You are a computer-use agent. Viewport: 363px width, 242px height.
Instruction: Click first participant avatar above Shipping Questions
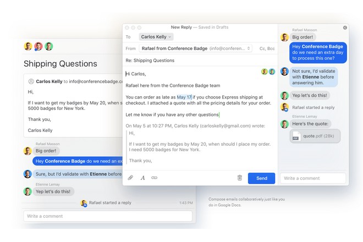[28, 46]
